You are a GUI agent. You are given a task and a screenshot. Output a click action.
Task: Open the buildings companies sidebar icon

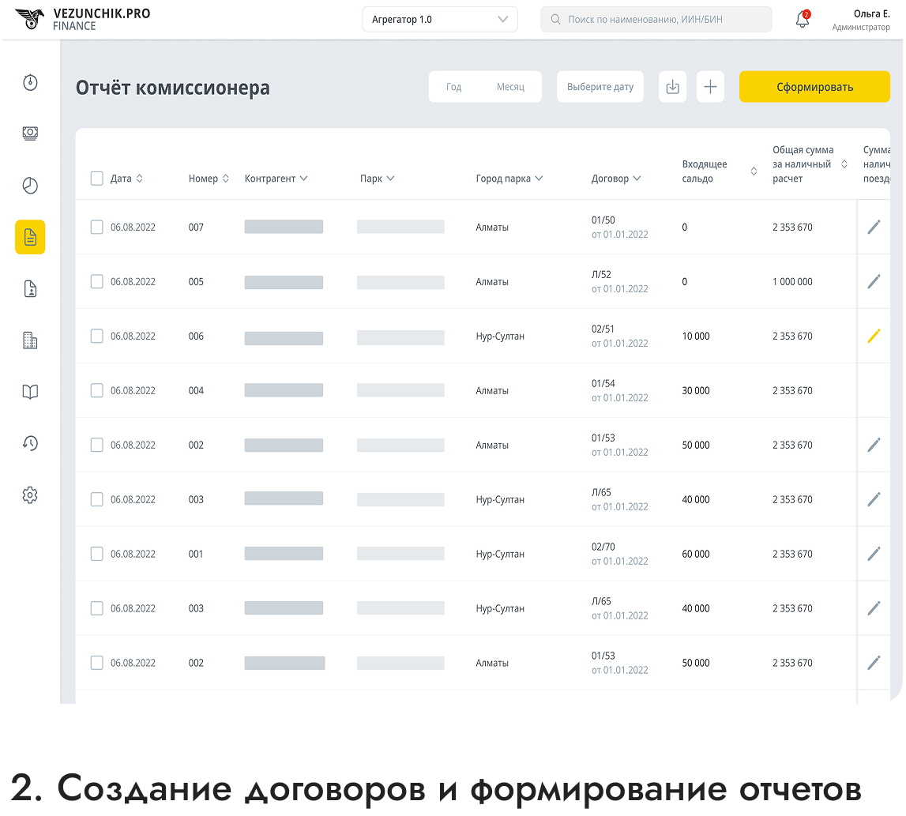click(30, 340)
